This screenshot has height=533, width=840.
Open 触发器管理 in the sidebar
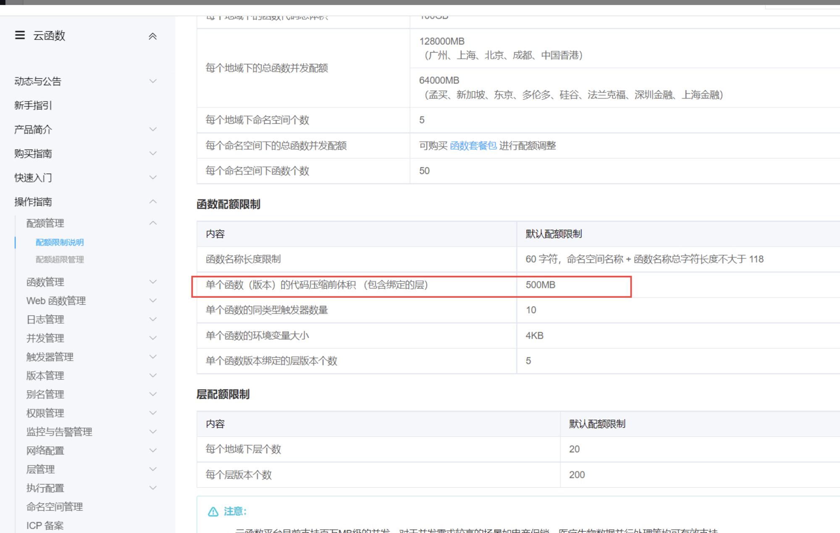(50, 357)
